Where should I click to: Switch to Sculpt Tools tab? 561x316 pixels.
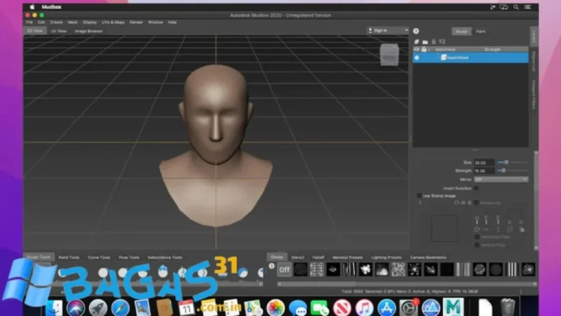pyautogui.click(x=39, y=257)
